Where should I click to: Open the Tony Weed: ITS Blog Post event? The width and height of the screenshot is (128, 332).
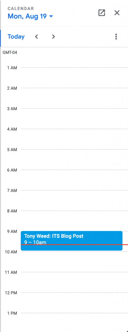(x=72, y=241)
